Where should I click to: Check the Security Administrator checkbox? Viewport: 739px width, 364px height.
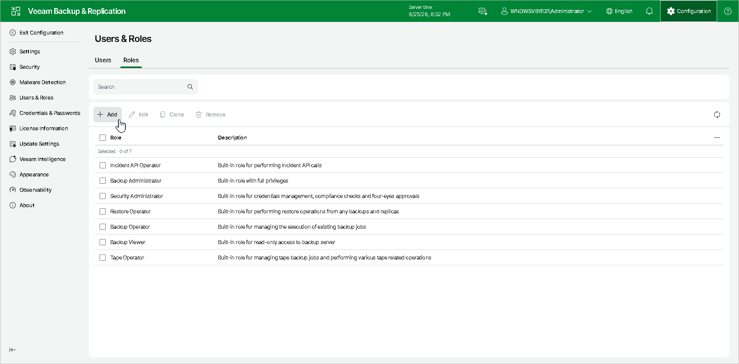103,196
